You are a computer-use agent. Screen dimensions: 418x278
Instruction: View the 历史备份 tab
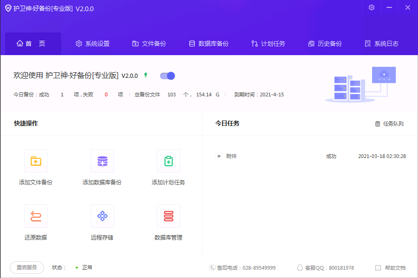(325, 44)
